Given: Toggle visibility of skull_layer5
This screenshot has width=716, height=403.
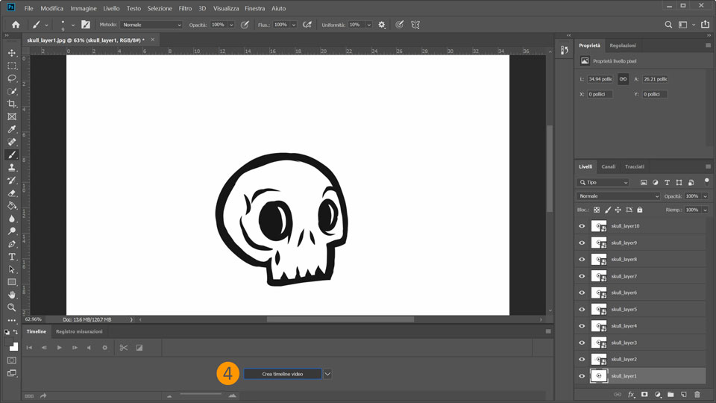Looking at the screenshot, I should point(582,309).
